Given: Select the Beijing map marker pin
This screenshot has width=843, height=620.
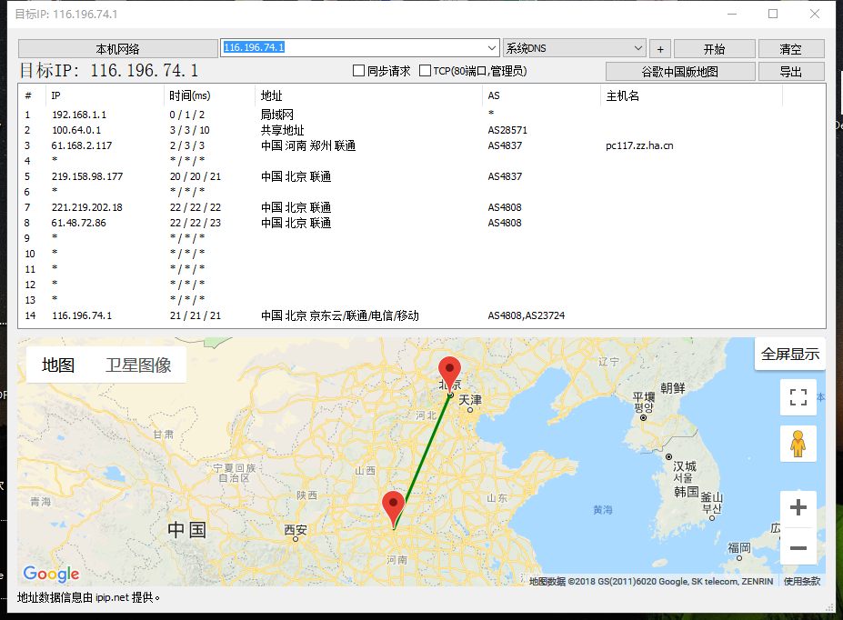Looking at the screenshot, I should 449,375.
